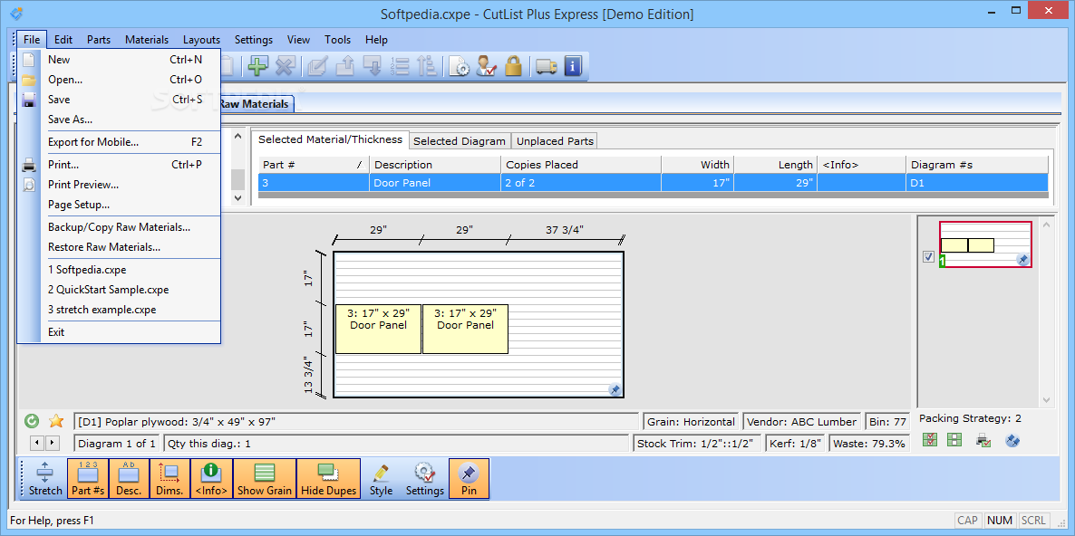Image resolution: width=1075 pixels, height=536 pixels.
Task: Click the Diagram #s column header
Action: [x=977, y=164]
